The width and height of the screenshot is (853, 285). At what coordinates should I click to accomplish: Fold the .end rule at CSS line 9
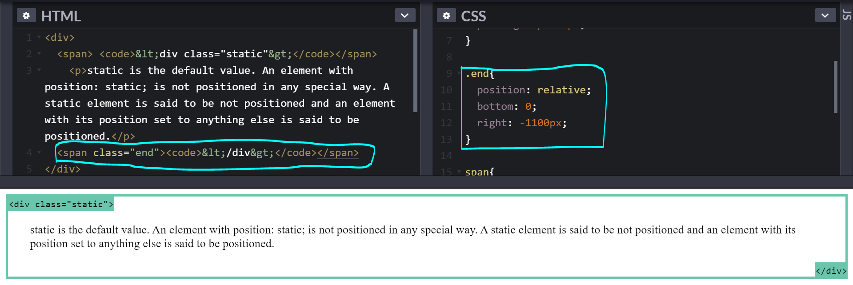(459, 73)
